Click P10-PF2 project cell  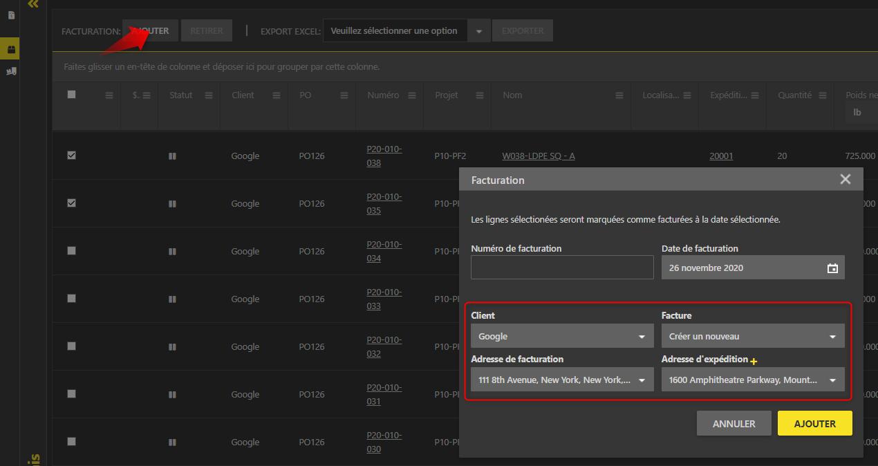click(450, 156)
